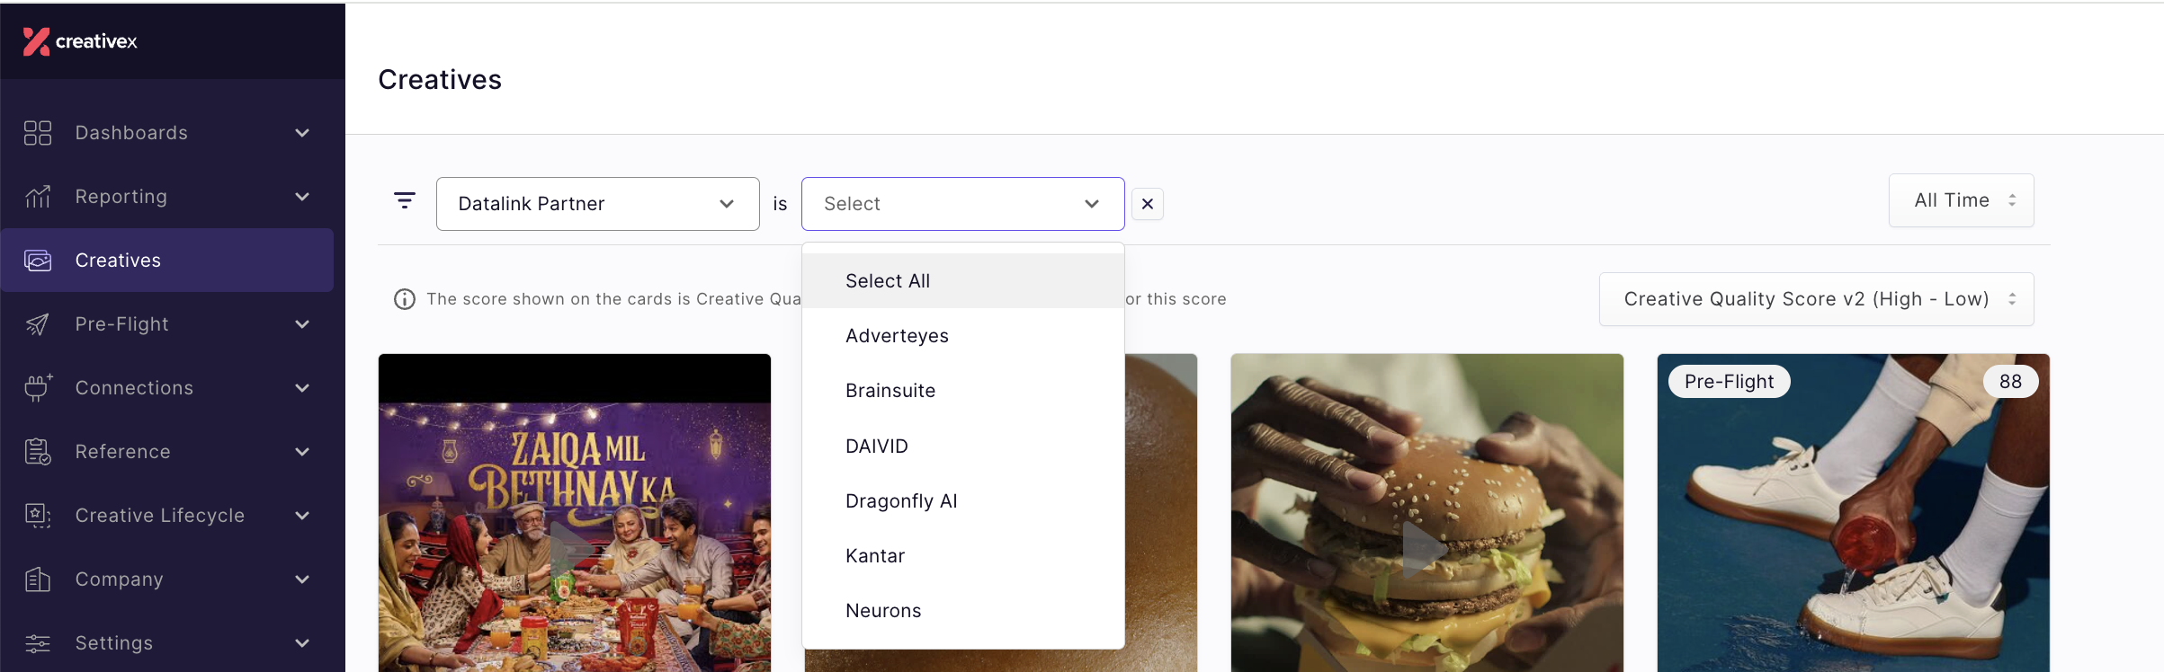This screenshot has width=2164, height=672.
Task: Select DAIVID from the partner list
Action: pos(963,447)
